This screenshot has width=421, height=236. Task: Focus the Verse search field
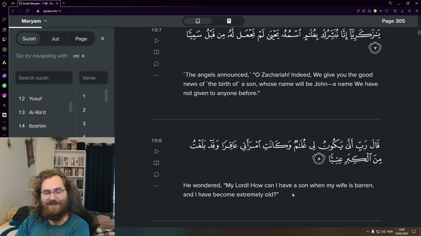click(93, 78)
